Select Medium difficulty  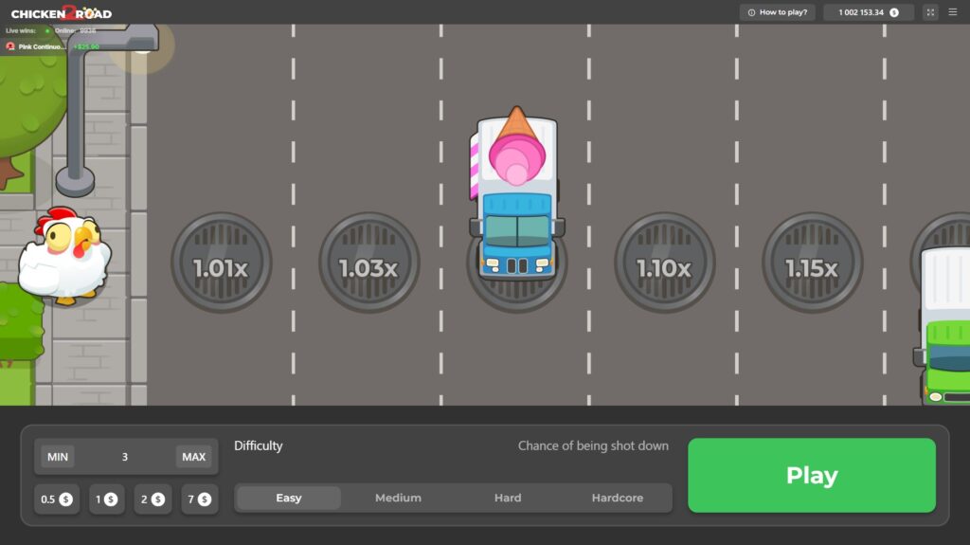point(398,498)
